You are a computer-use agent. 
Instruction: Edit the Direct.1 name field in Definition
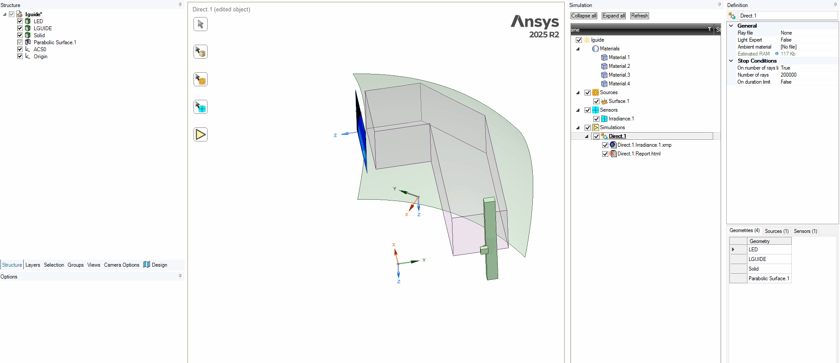point(788,16)
